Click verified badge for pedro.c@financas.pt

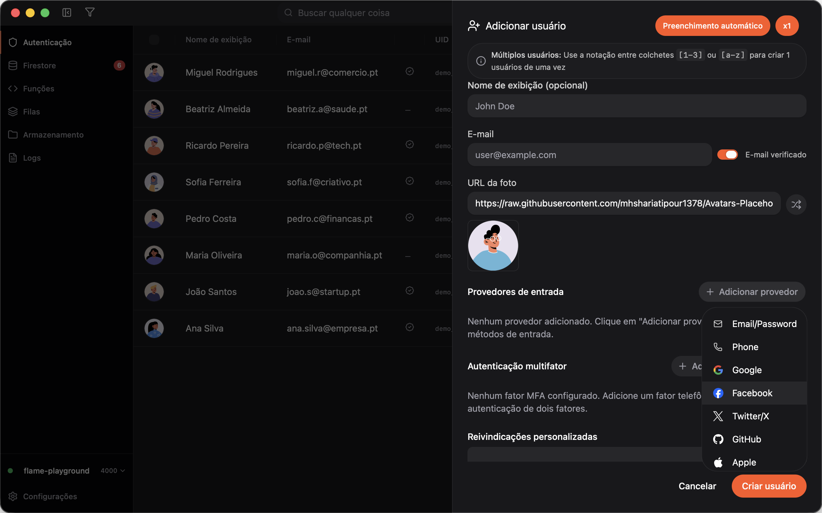pos(410,217)
